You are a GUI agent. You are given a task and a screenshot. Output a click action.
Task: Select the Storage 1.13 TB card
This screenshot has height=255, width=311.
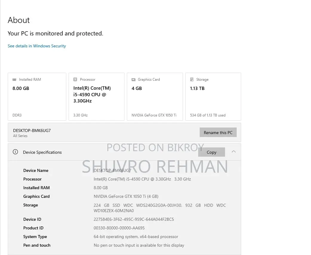pos(213,97)
